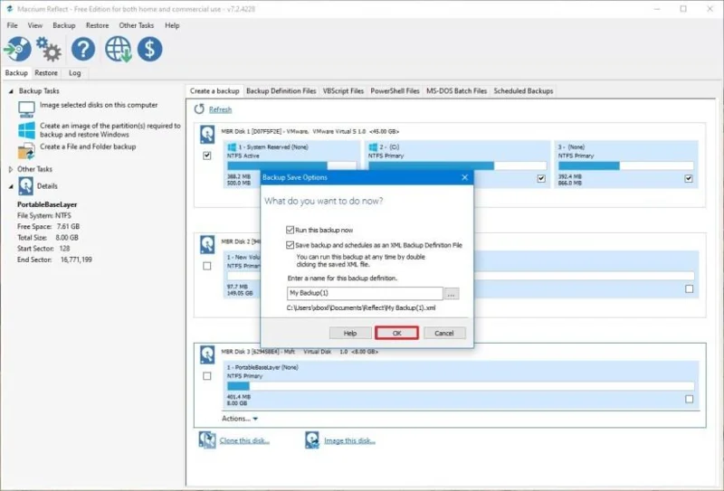Click the Macrium Reflect title bar app icon
The height and width of the screenshot is (491, 724).
tap(10, 9)
